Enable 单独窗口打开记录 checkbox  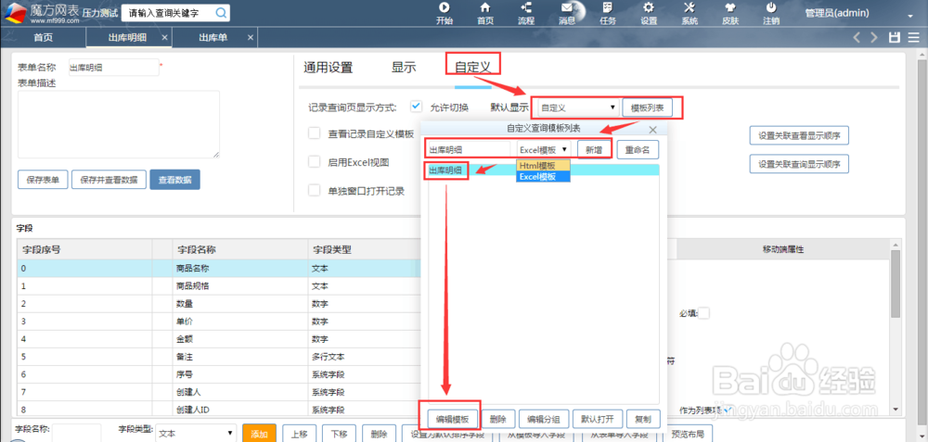315,190
